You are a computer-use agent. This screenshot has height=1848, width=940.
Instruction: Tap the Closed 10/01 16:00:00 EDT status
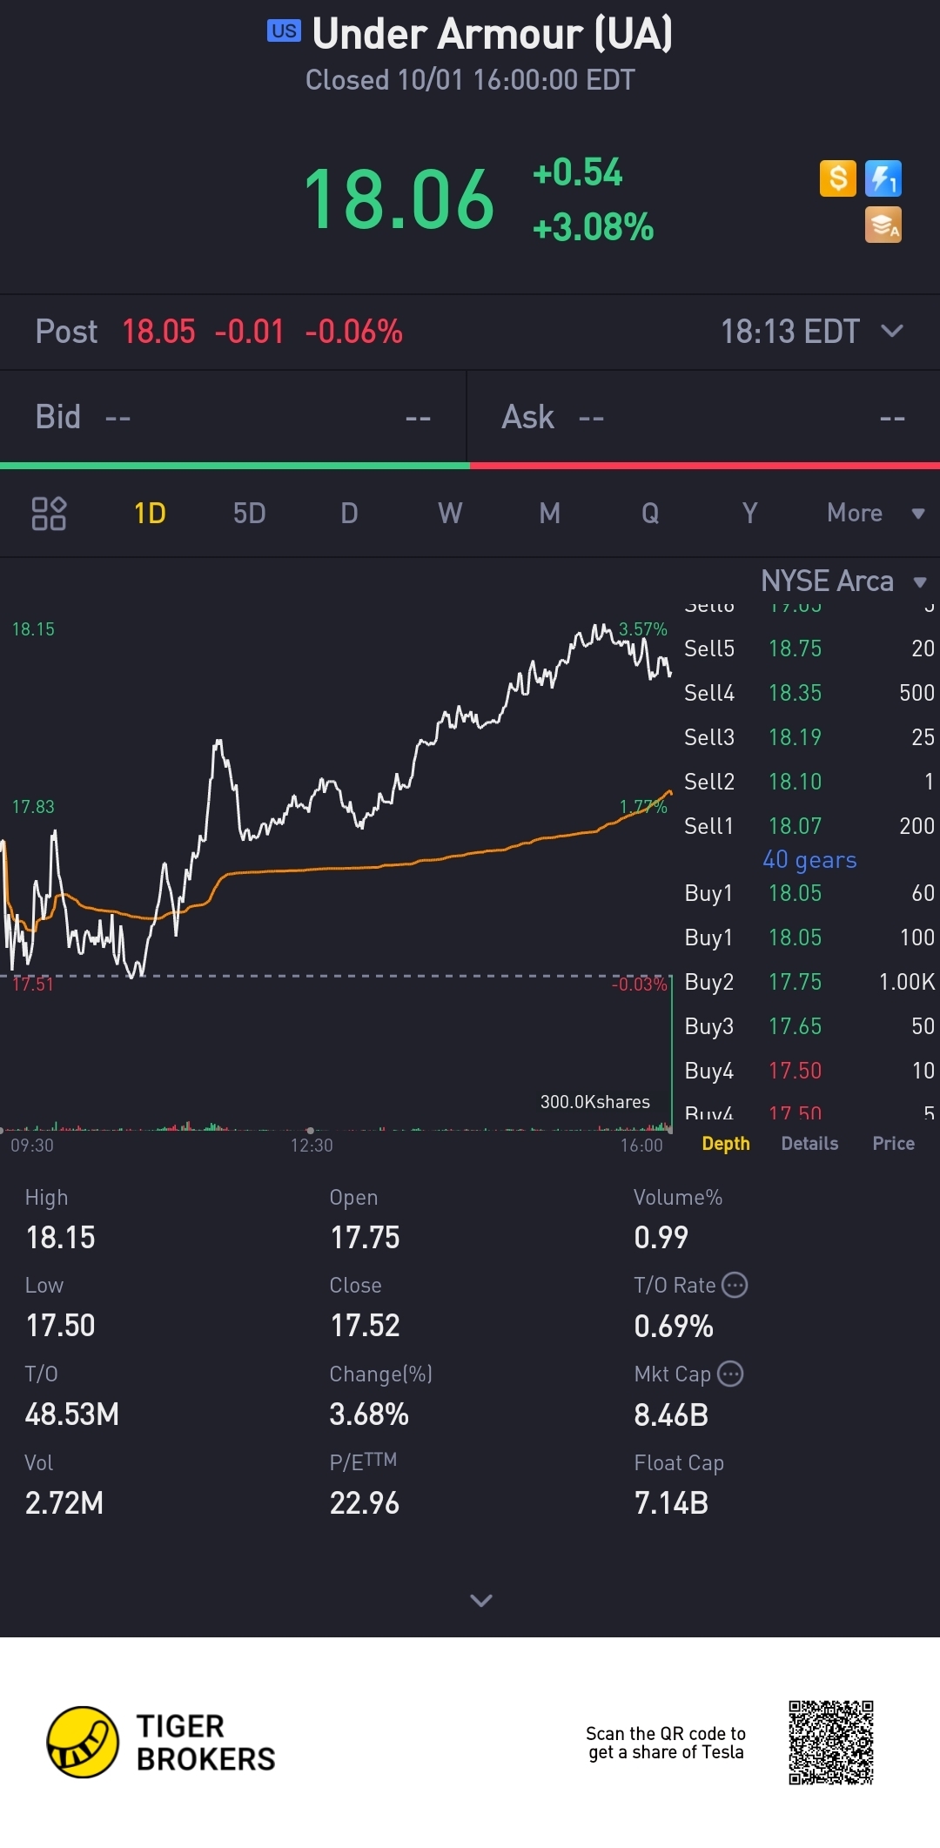(470, 80)
